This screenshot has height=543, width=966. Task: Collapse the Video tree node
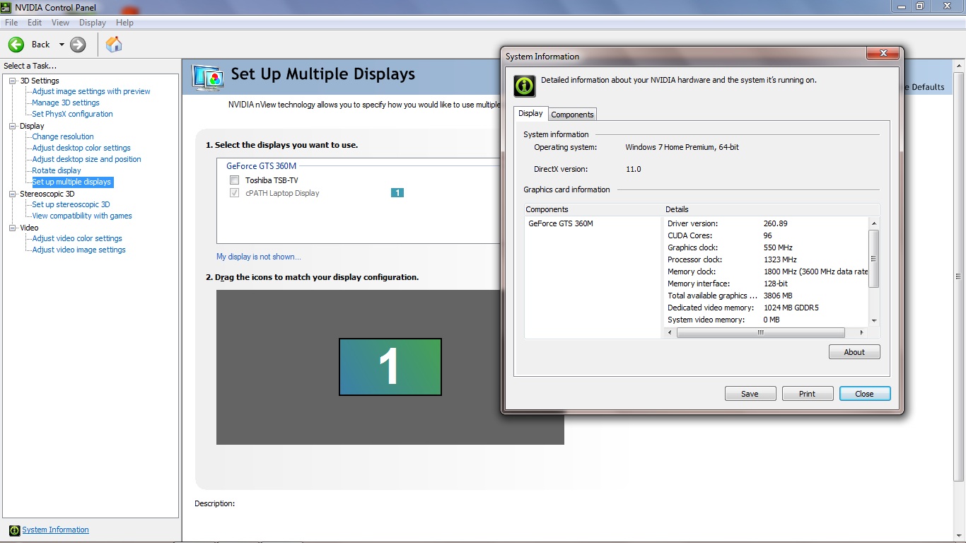click(13, 228)
